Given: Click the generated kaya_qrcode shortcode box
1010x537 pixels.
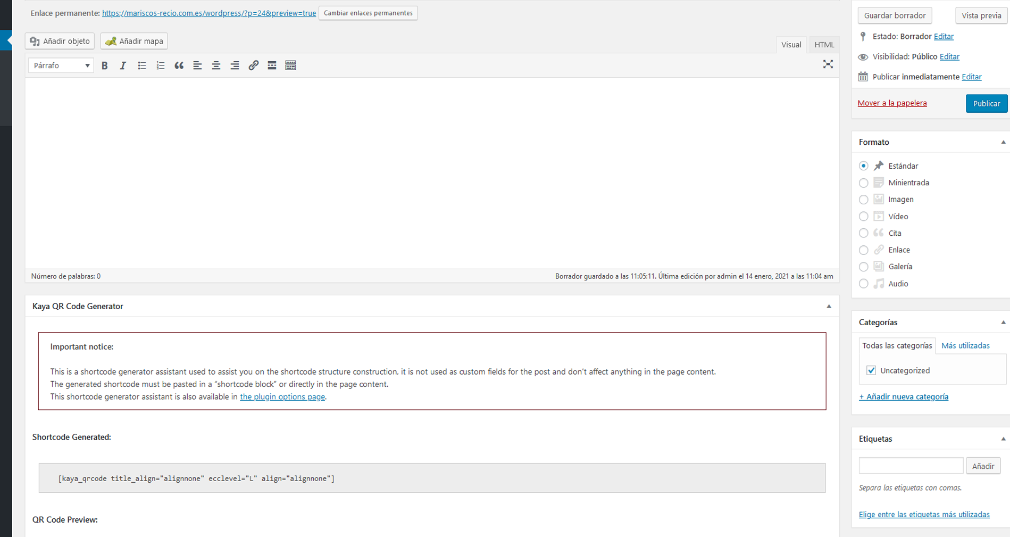Looking at the screenshot, I should point(432,478).
